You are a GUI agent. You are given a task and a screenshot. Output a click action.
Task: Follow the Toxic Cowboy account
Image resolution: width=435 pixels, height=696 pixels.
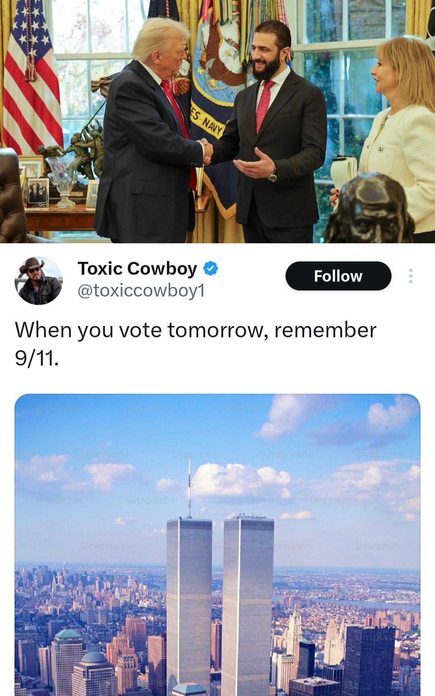338,276
